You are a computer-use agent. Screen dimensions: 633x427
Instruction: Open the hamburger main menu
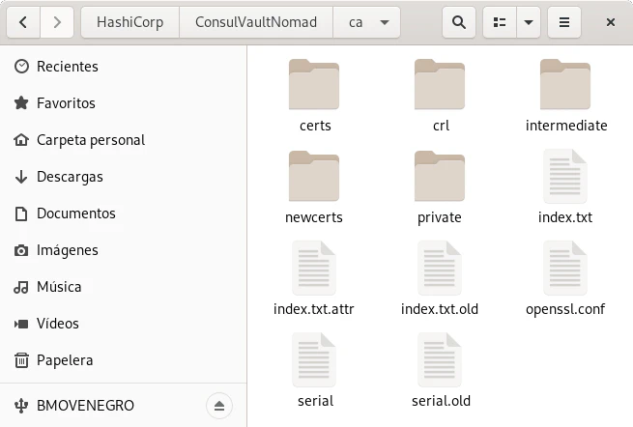(564, 21)
